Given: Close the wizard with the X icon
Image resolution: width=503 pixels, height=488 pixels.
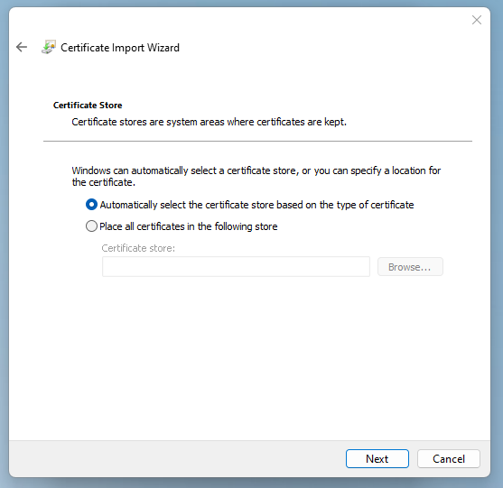Looking at the screenshot, I should (x=477, y=20).
